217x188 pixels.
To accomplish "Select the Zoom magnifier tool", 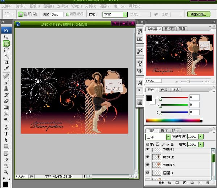I will click(x=6, y=172).
